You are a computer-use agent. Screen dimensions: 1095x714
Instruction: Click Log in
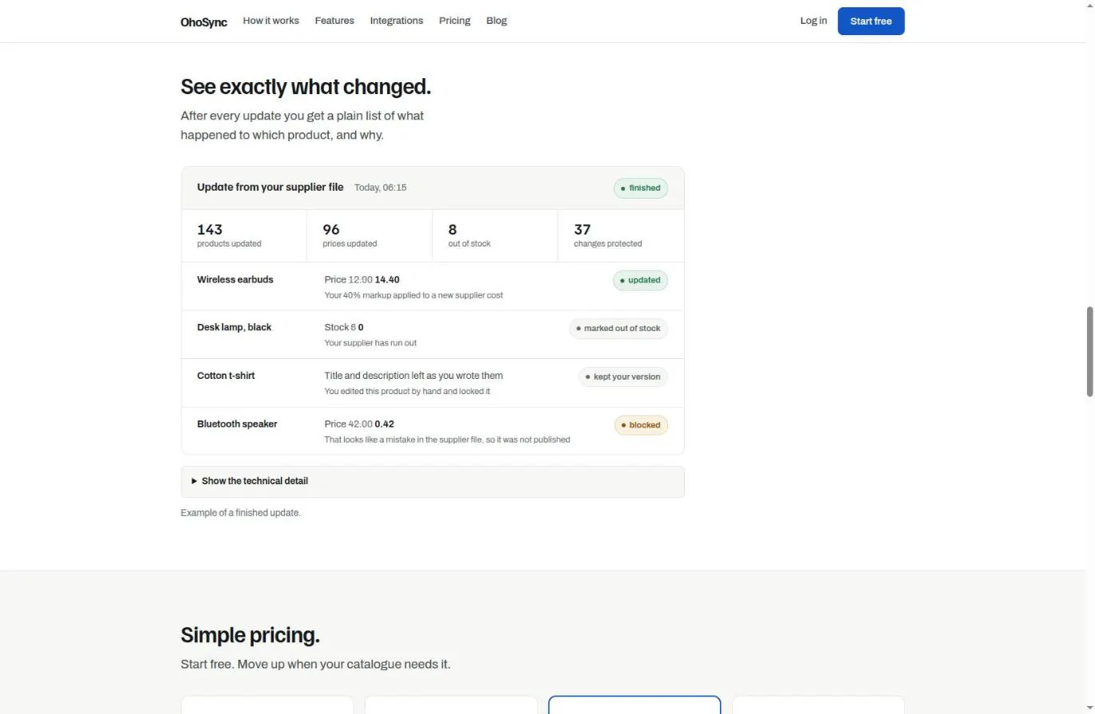point(813,21)
